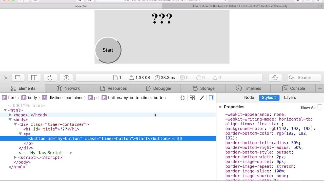Dock inspector to side of window

pos(34,78)
